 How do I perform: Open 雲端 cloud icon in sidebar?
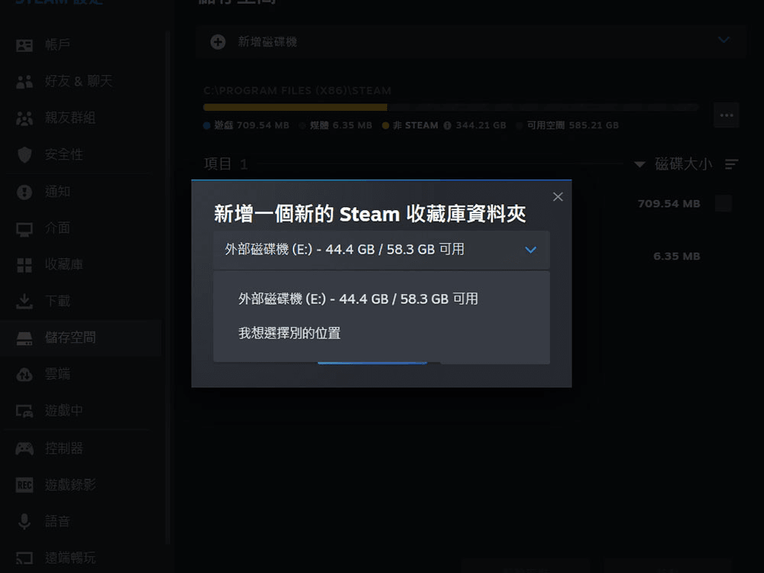(24, 374)
